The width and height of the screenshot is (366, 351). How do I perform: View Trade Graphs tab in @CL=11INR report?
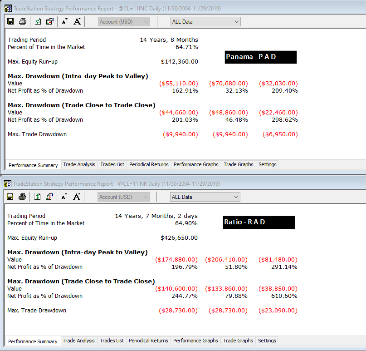238,341
